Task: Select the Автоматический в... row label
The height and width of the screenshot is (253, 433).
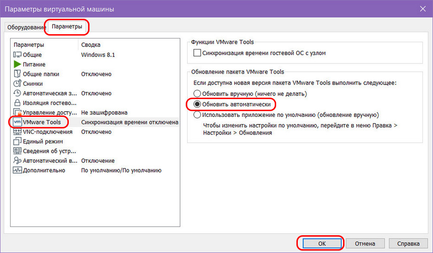Action: tap(50, 161)
